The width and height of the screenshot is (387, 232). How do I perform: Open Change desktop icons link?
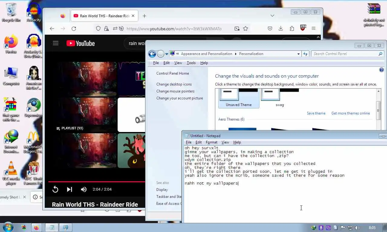coord(174,84)
